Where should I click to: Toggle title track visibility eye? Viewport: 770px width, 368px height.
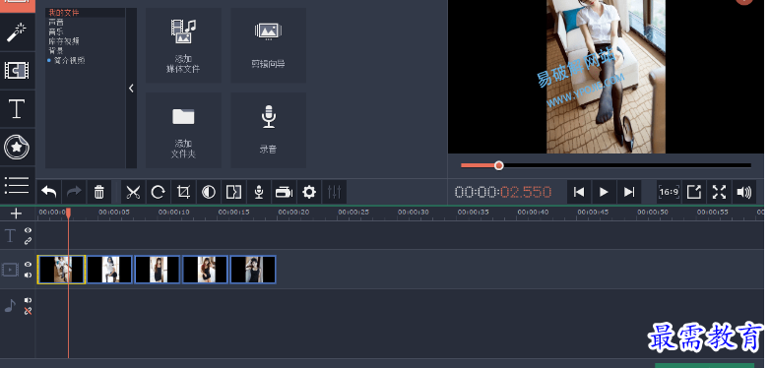(x=28, y=230)
